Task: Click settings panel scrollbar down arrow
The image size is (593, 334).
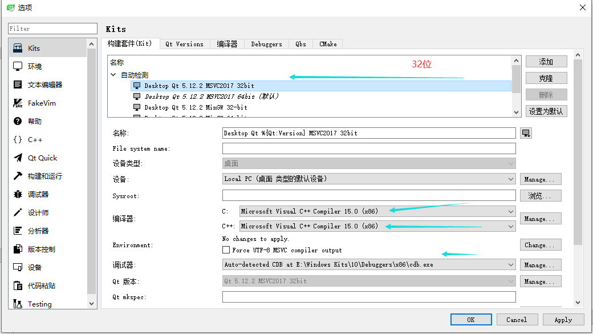Action: click(578, 302)
